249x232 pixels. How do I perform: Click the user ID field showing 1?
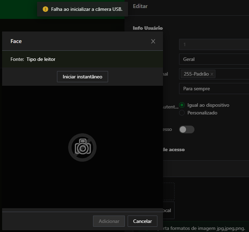[x=214, y=44]
